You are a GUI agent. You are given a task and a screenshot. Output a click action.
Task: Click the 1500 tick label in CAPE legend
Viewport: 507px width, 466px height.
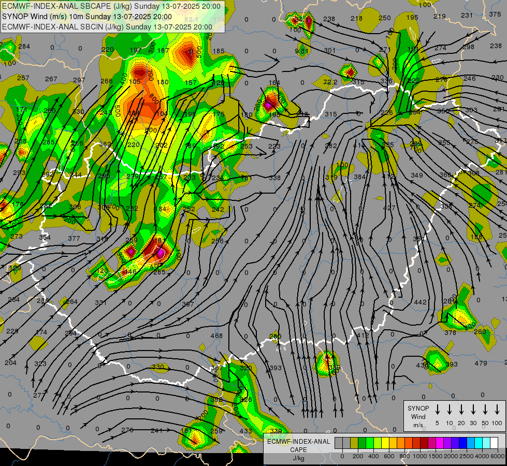436,456
